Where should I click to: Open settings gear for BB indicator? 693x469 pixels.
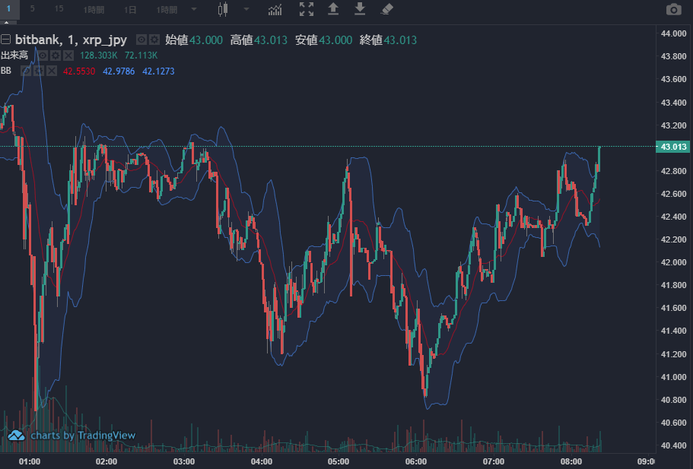39,71
